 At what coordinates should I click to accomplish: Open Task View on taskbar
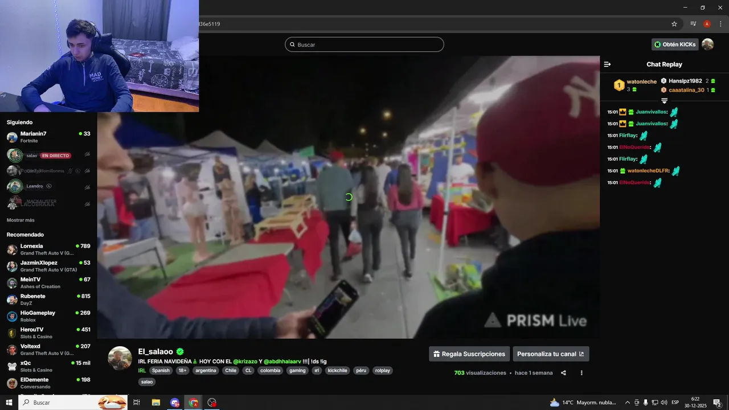[137, 403]
